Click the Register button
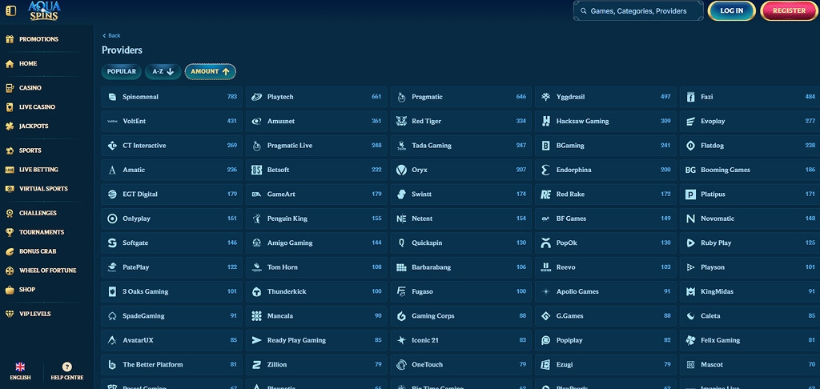Viewport: 820px width, 389px height. (x=789, y=10)
